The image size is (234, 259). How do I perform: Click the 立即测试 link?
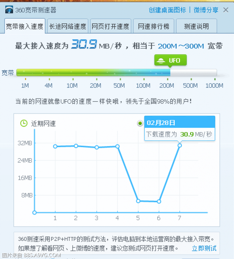click(204, 248)
